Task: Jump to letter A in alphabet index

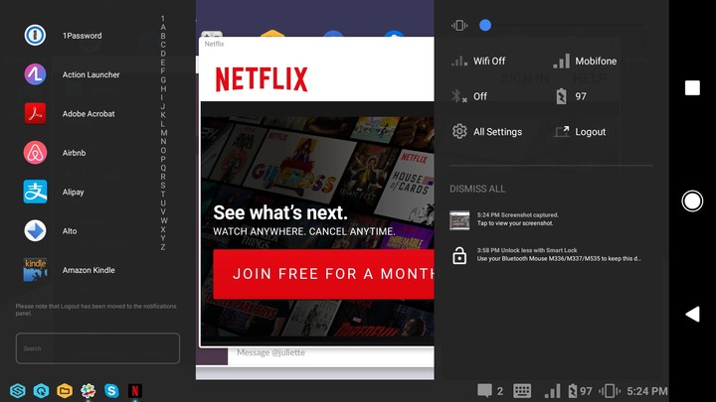Action: click(x=163, y=27)
